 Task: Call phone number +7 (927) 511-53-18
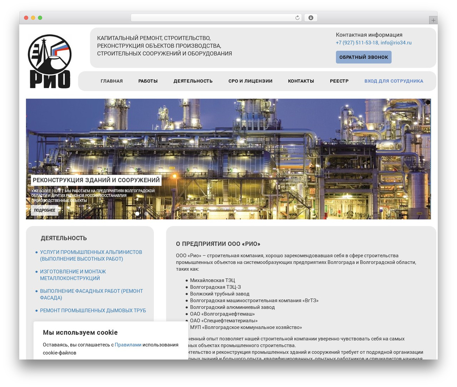(357, 42)
